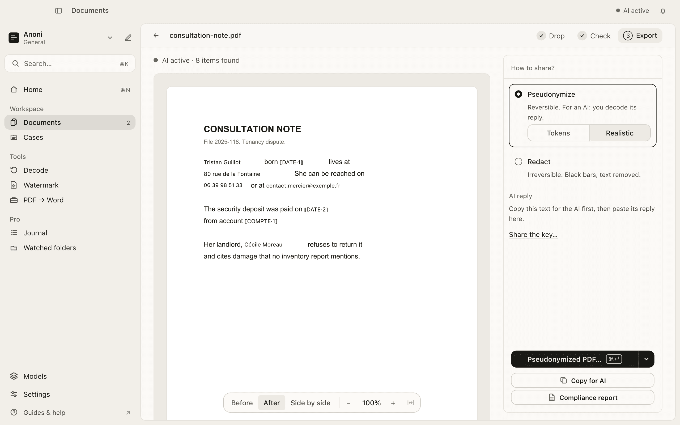Open Guides & help
Viewport: 680px width, 425px height.
(70, 412)
